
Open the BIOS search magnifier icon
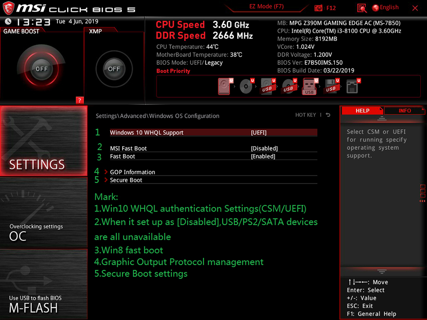click(362, 8)
